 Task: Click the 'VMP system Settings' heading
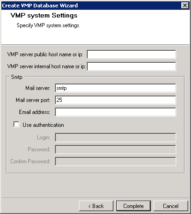[x=44, y=15]
